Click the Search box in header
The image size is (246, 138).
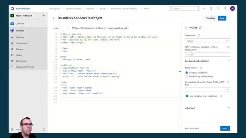click(x=184, y=8)
